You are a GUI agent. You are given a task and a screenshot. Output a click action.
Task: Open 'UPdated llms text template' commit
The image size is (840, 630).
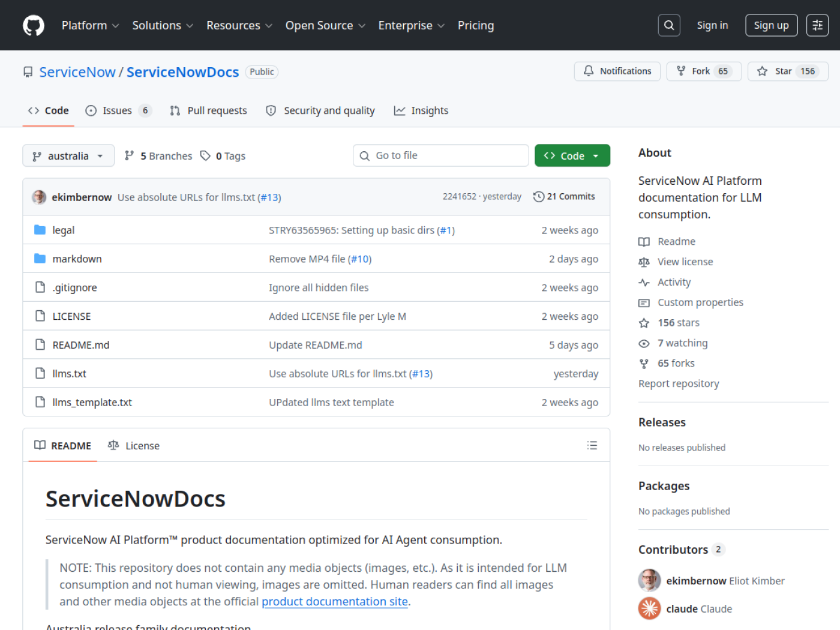(332, 402)
